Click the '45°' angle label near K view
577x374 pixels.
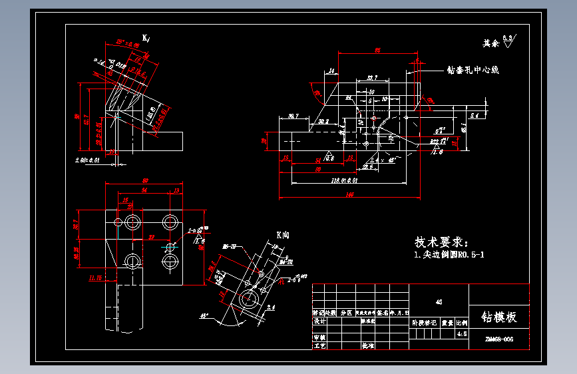coord(204,316)
